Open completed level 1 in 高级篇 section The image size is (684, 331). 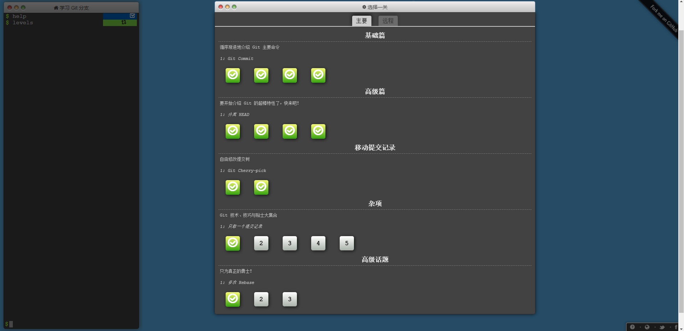click(233, 131)
